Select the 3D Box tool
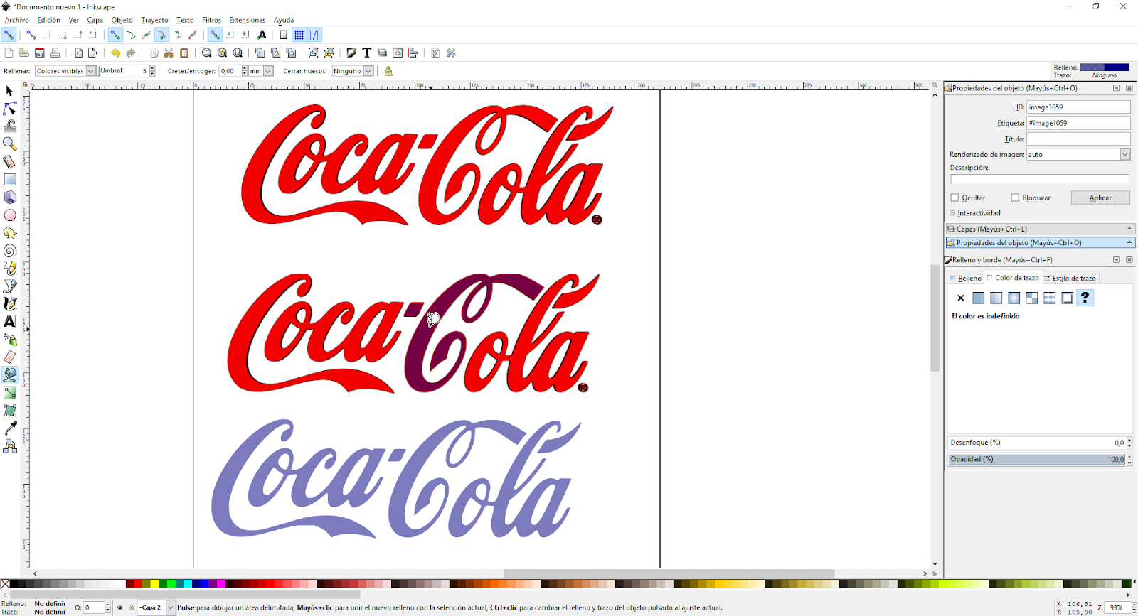Screen dimensions: 1138x616 [10, 198]
